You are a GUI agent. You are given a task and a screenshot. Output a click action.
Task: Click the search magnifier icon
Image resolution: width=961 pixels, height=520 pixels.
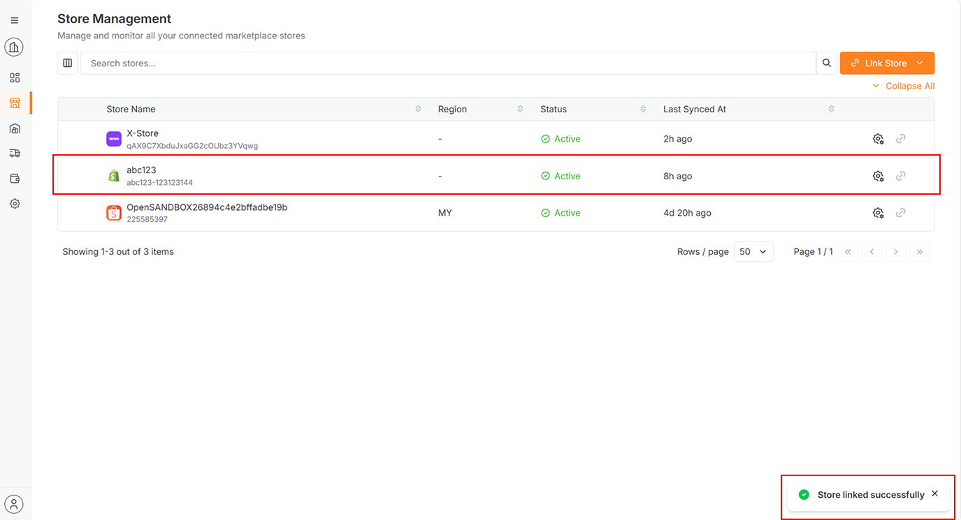[x=826, y=63]
